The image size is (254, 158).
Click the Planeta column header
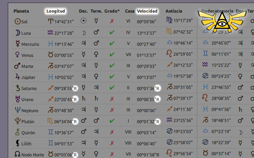pos(21,11)
